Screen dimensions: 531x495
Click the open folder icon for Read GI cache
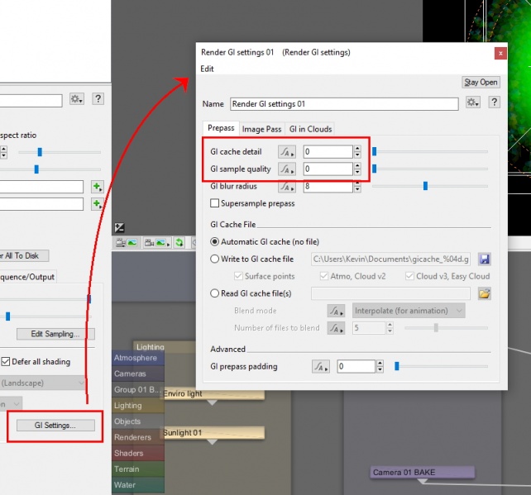click(x=485, y=293)
